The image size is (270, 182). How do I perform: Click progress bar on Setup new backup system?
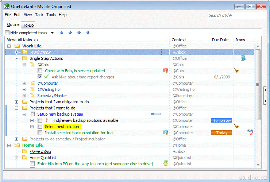(x=155, y=114)
